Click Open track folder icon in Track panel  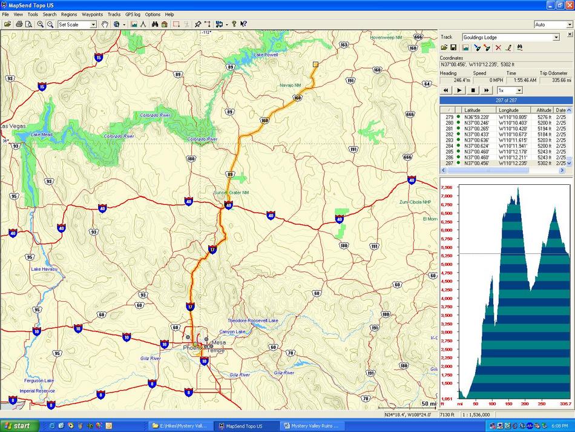444,48
